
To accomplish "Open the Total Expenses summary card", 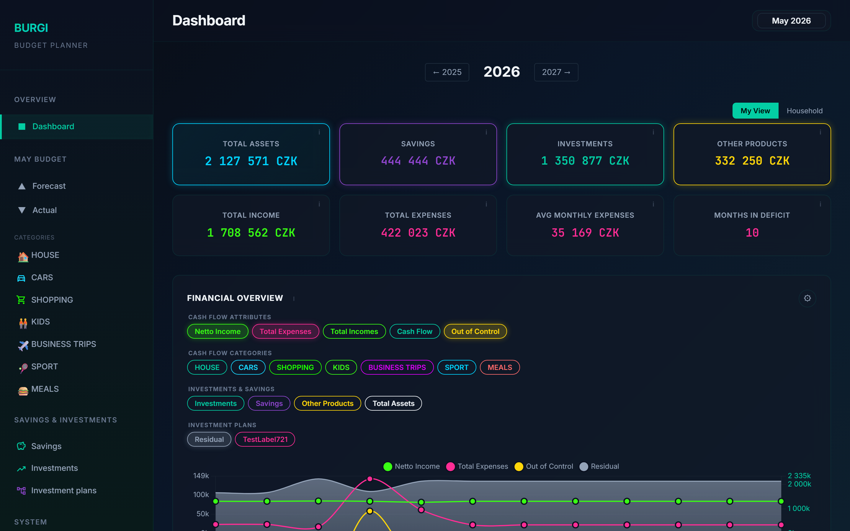I will coord(418,225).
